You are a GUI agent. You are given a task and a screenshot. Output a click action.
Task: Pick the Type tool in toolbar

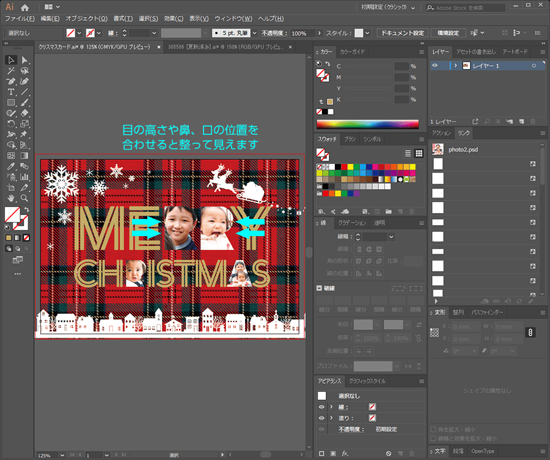pyautogui.click(x=11, y=92)
